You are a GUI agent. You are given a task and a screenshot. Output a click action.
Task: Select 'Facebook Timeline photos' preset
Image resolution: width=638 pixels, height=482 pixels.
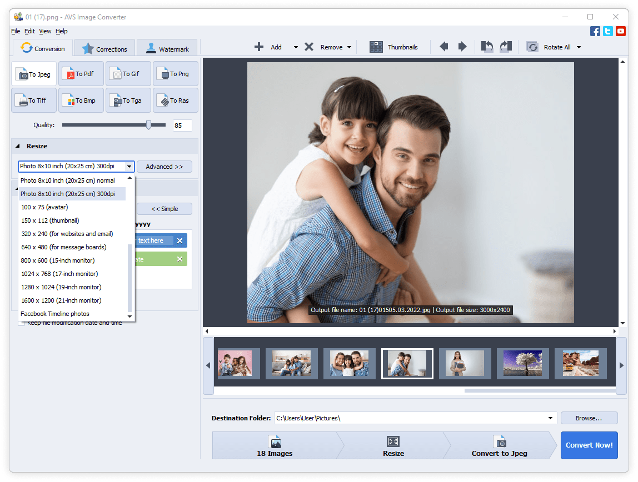[72, 314]
